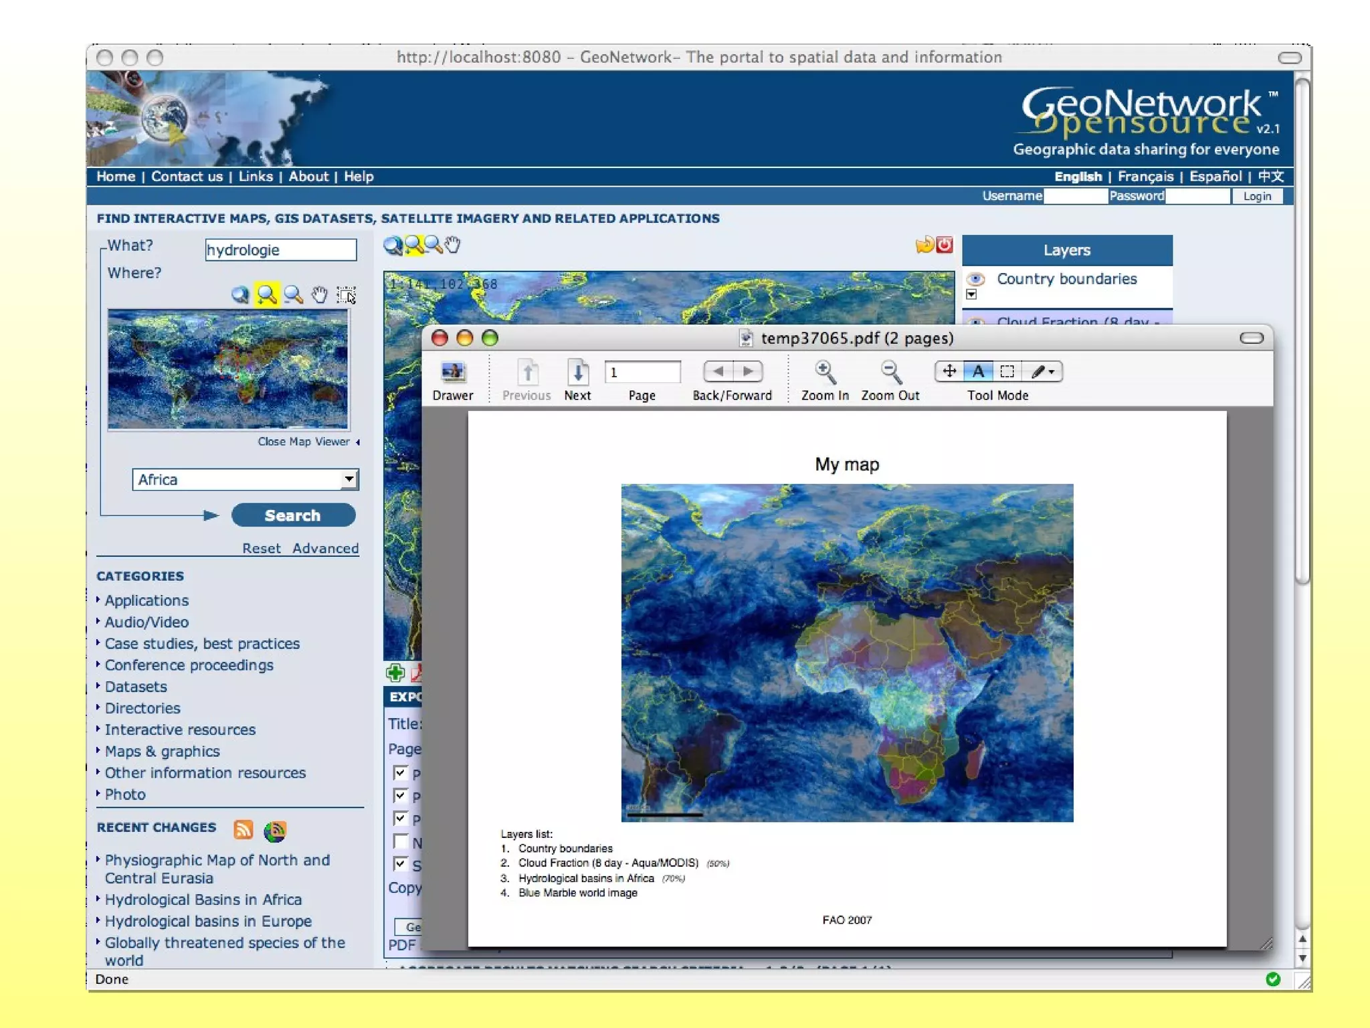The width and height of the screenshot is (1370, 1028).
Task: Click the RSS feed icon
Action: pyautogui.click(x=243, y=830)
